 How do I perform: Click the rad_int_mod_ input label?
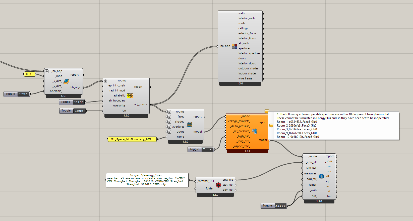click(x=118, y=91)
